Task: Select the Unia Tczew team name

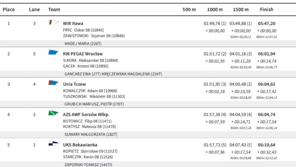Action: (x=74, y=84)
